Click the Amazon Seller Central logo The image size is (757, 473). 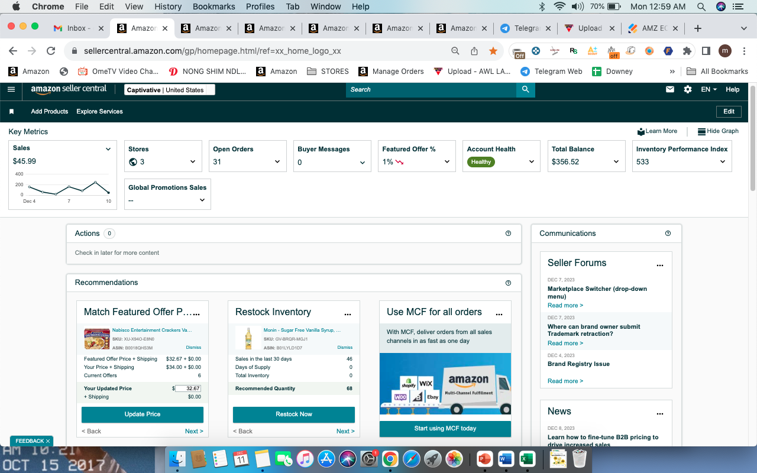tap(69, 89)
